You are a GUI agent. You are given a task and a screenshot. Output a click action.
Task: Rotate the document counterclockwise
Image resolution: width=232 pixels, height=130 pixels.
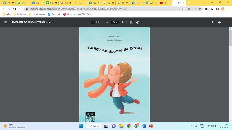[138, 22]
